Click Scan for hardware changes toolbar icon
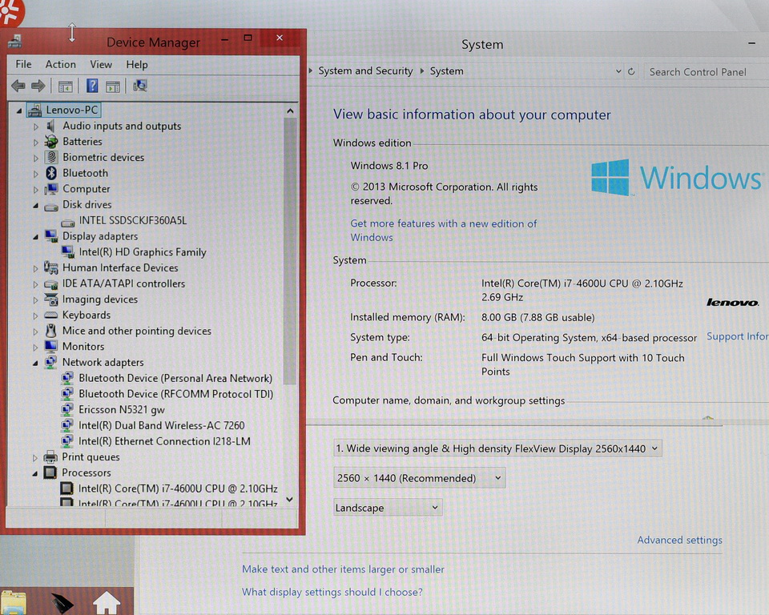The image size is (769, 615). click(139, 86)
